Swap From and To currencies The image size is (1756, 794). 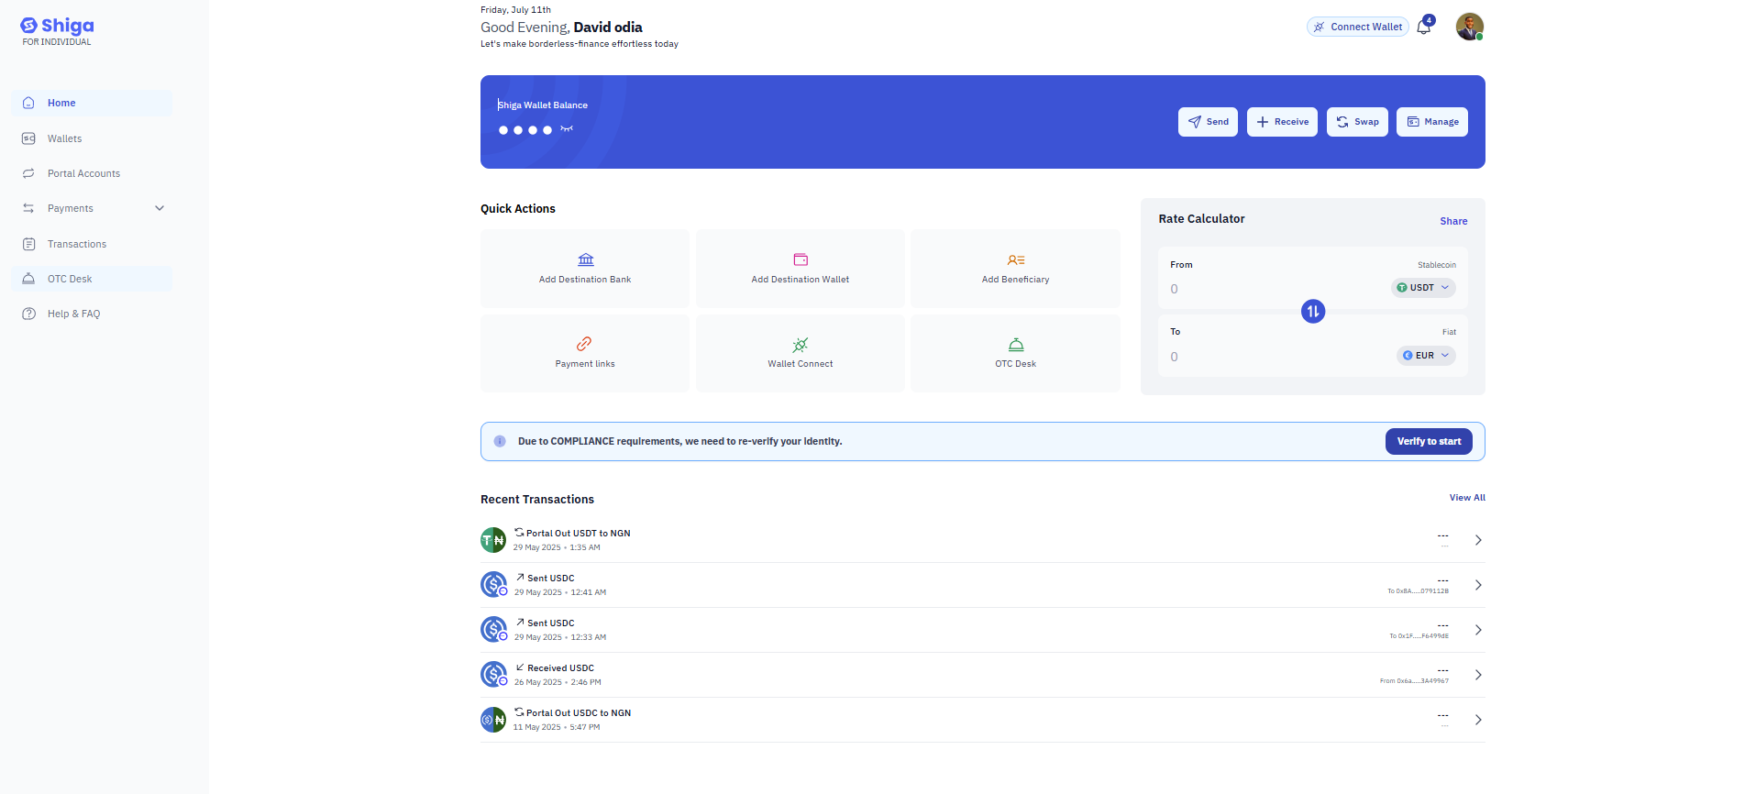(1313, 312)
